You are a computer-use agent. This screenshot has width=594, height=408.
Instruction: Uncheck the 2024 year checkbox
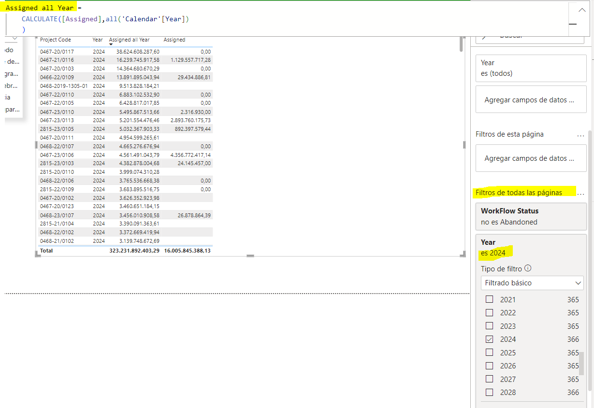coord(490,339)
